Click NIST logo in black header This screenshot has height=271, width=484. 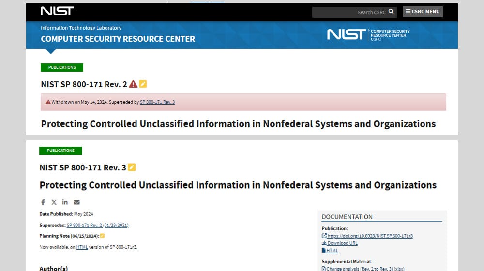(x=57, y=12)
